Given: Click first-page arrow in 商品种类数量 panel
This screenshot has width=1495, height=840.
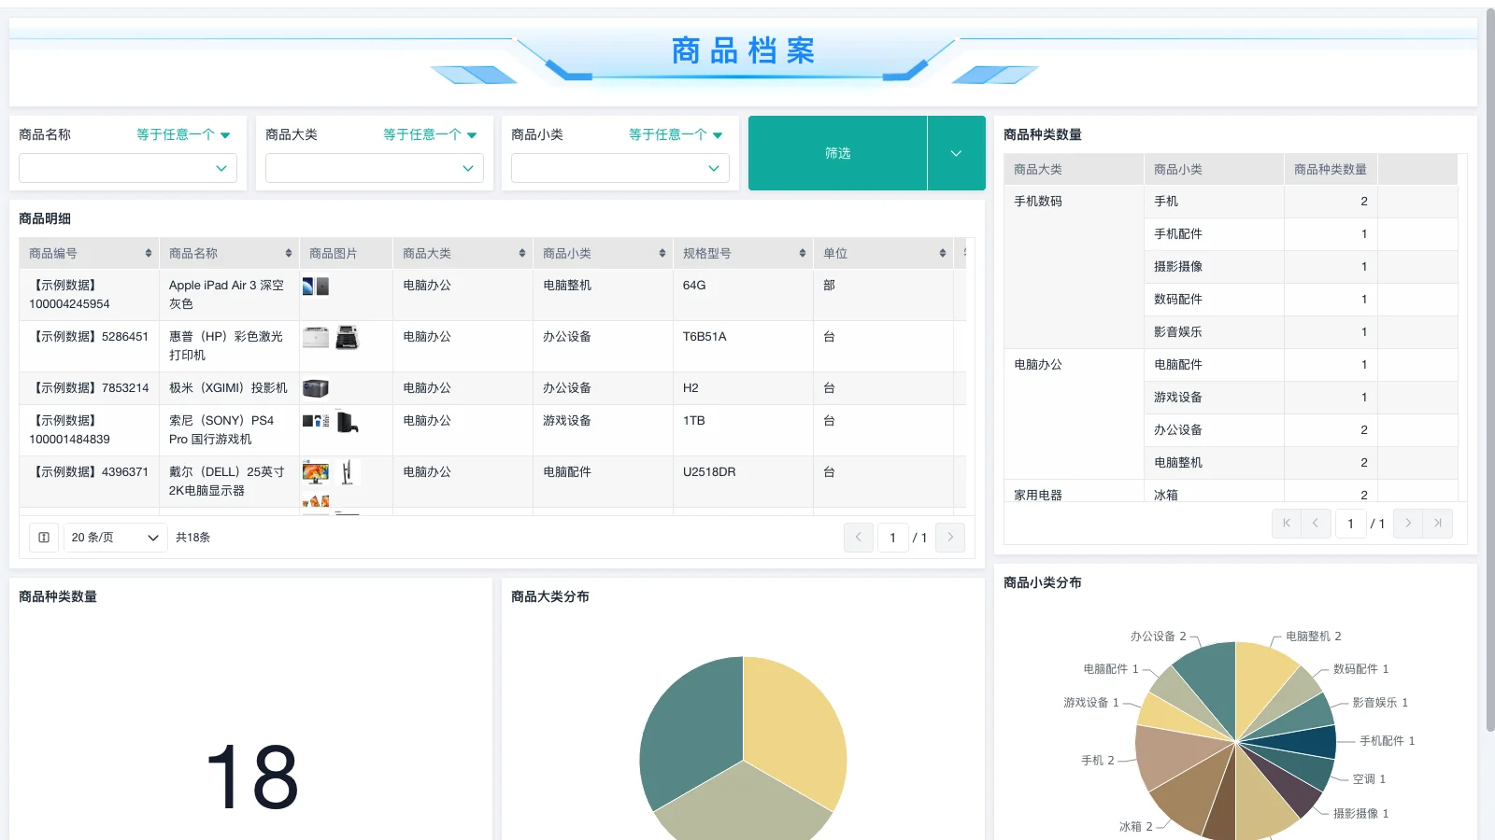Looking at the screenshot, I should [1287, 524].
